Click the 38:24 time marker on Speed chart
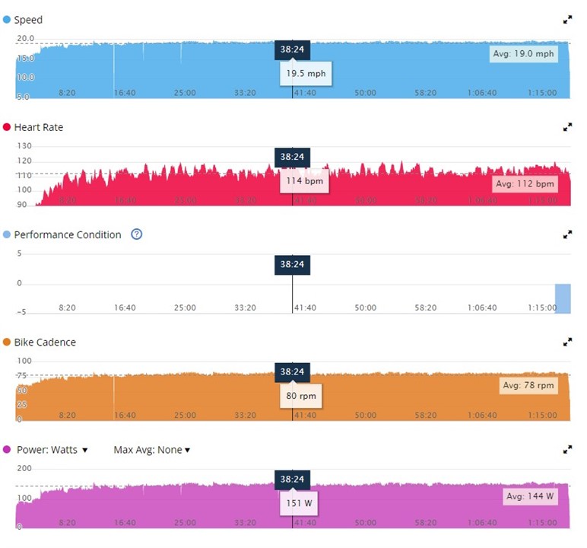The height and width of the screenshot is (548, 587). pyautogui.click(x=293, y=49)
